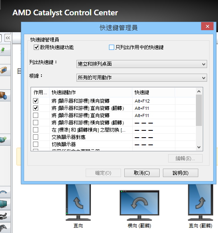Close the 快速鍵管理員 dialog
The height and width of the screenshot is (233, 218).
tap(207, 26)
